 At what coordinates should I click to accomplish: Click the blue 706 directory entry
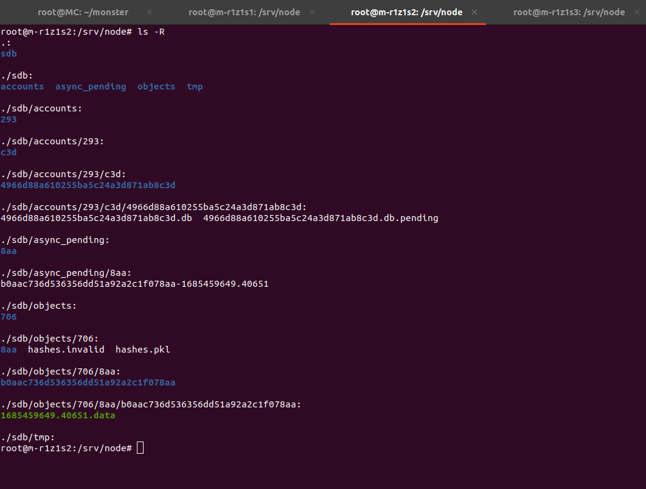9,317
